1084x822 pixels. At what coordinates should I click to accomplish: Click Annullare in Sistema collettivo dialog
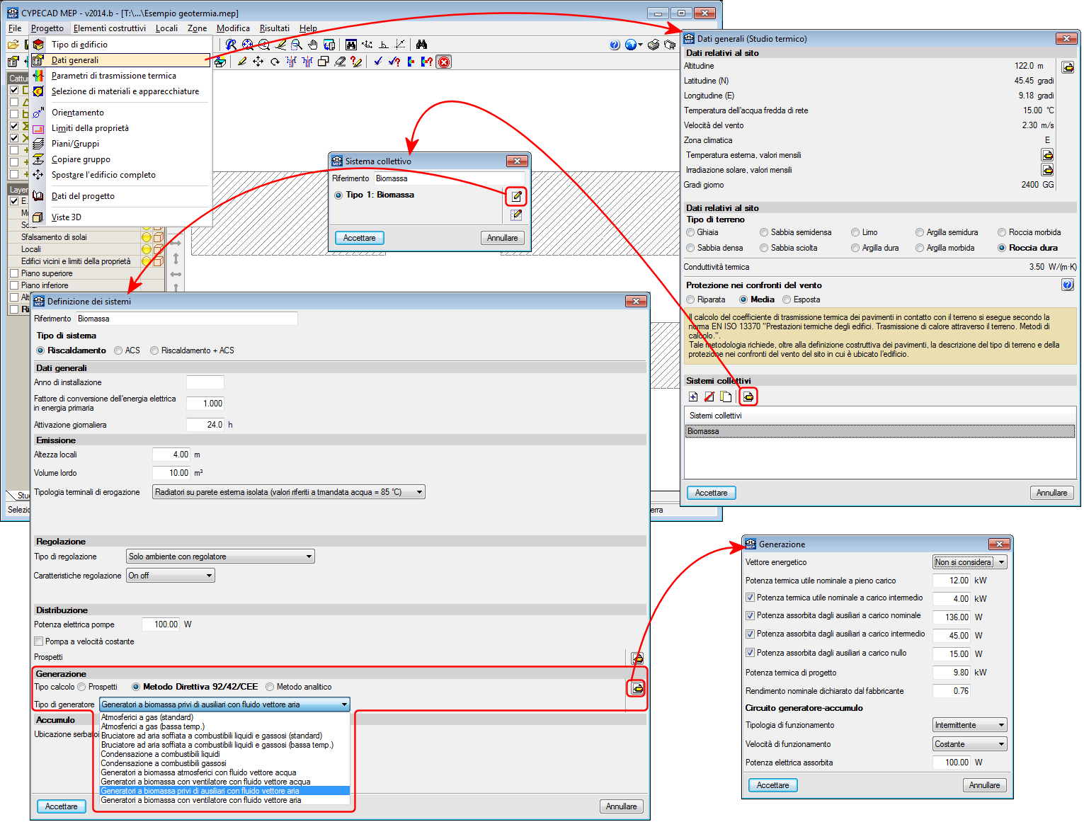[x=503, y=238]
